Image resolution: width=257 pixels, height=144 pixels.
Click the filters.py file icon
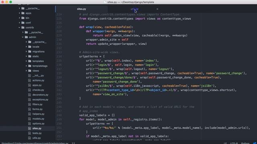29,104
